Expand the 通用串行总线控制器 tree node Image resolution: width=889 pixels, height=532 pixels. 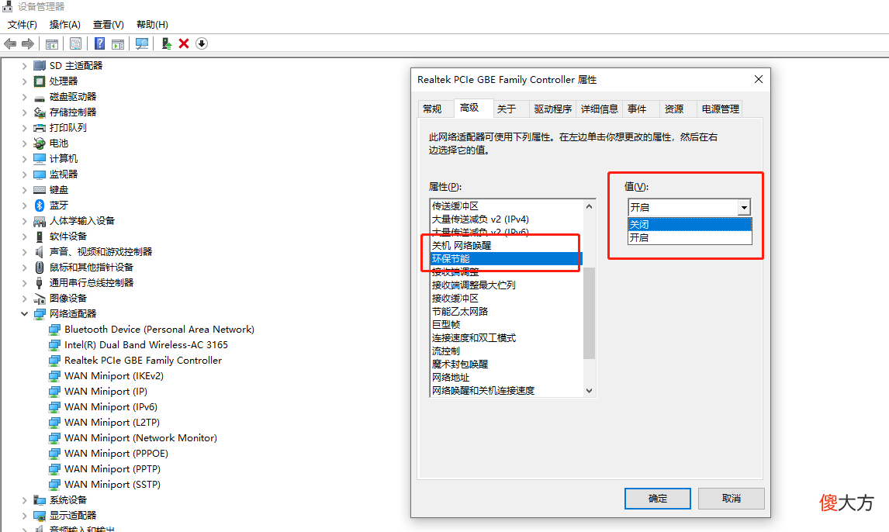[24, 283]
